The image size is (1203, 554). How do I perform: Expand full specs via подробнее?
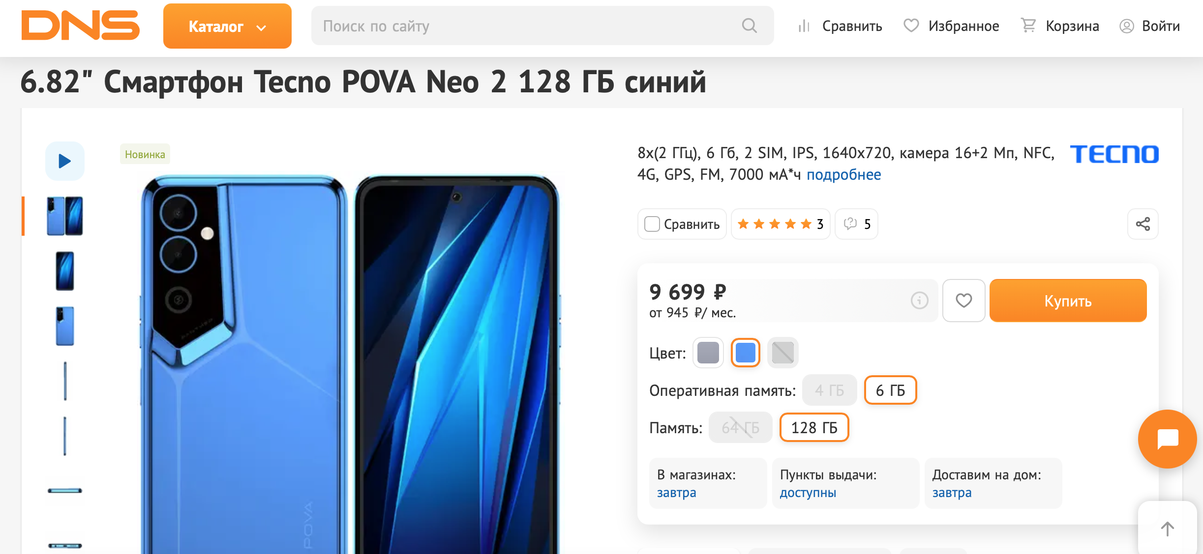click(x=843, y=175)
